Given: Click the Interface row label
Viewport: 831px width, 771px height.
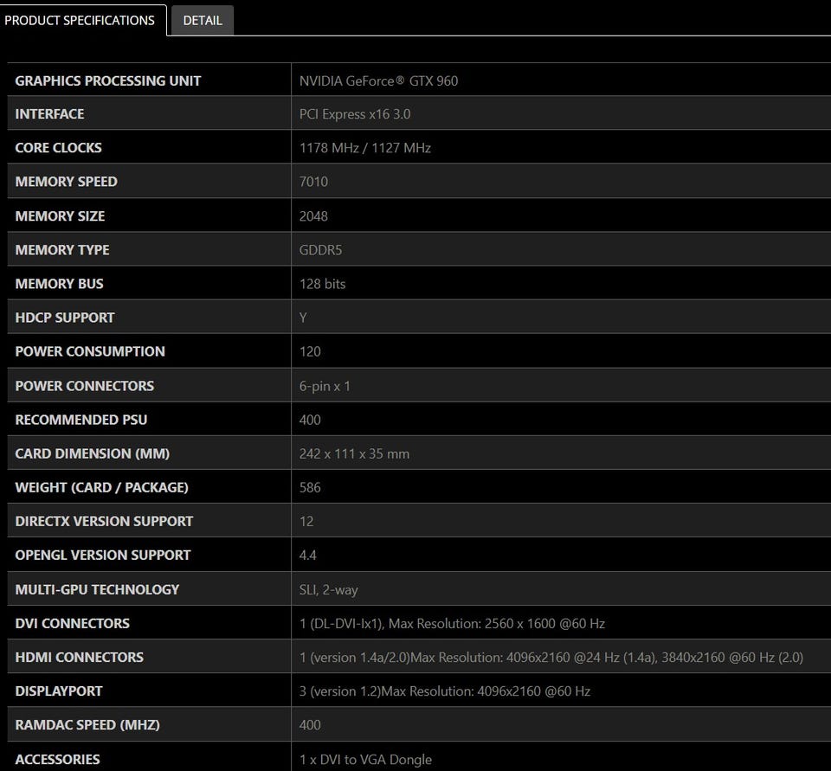Looking at the screenshot, I should point(50,114).
